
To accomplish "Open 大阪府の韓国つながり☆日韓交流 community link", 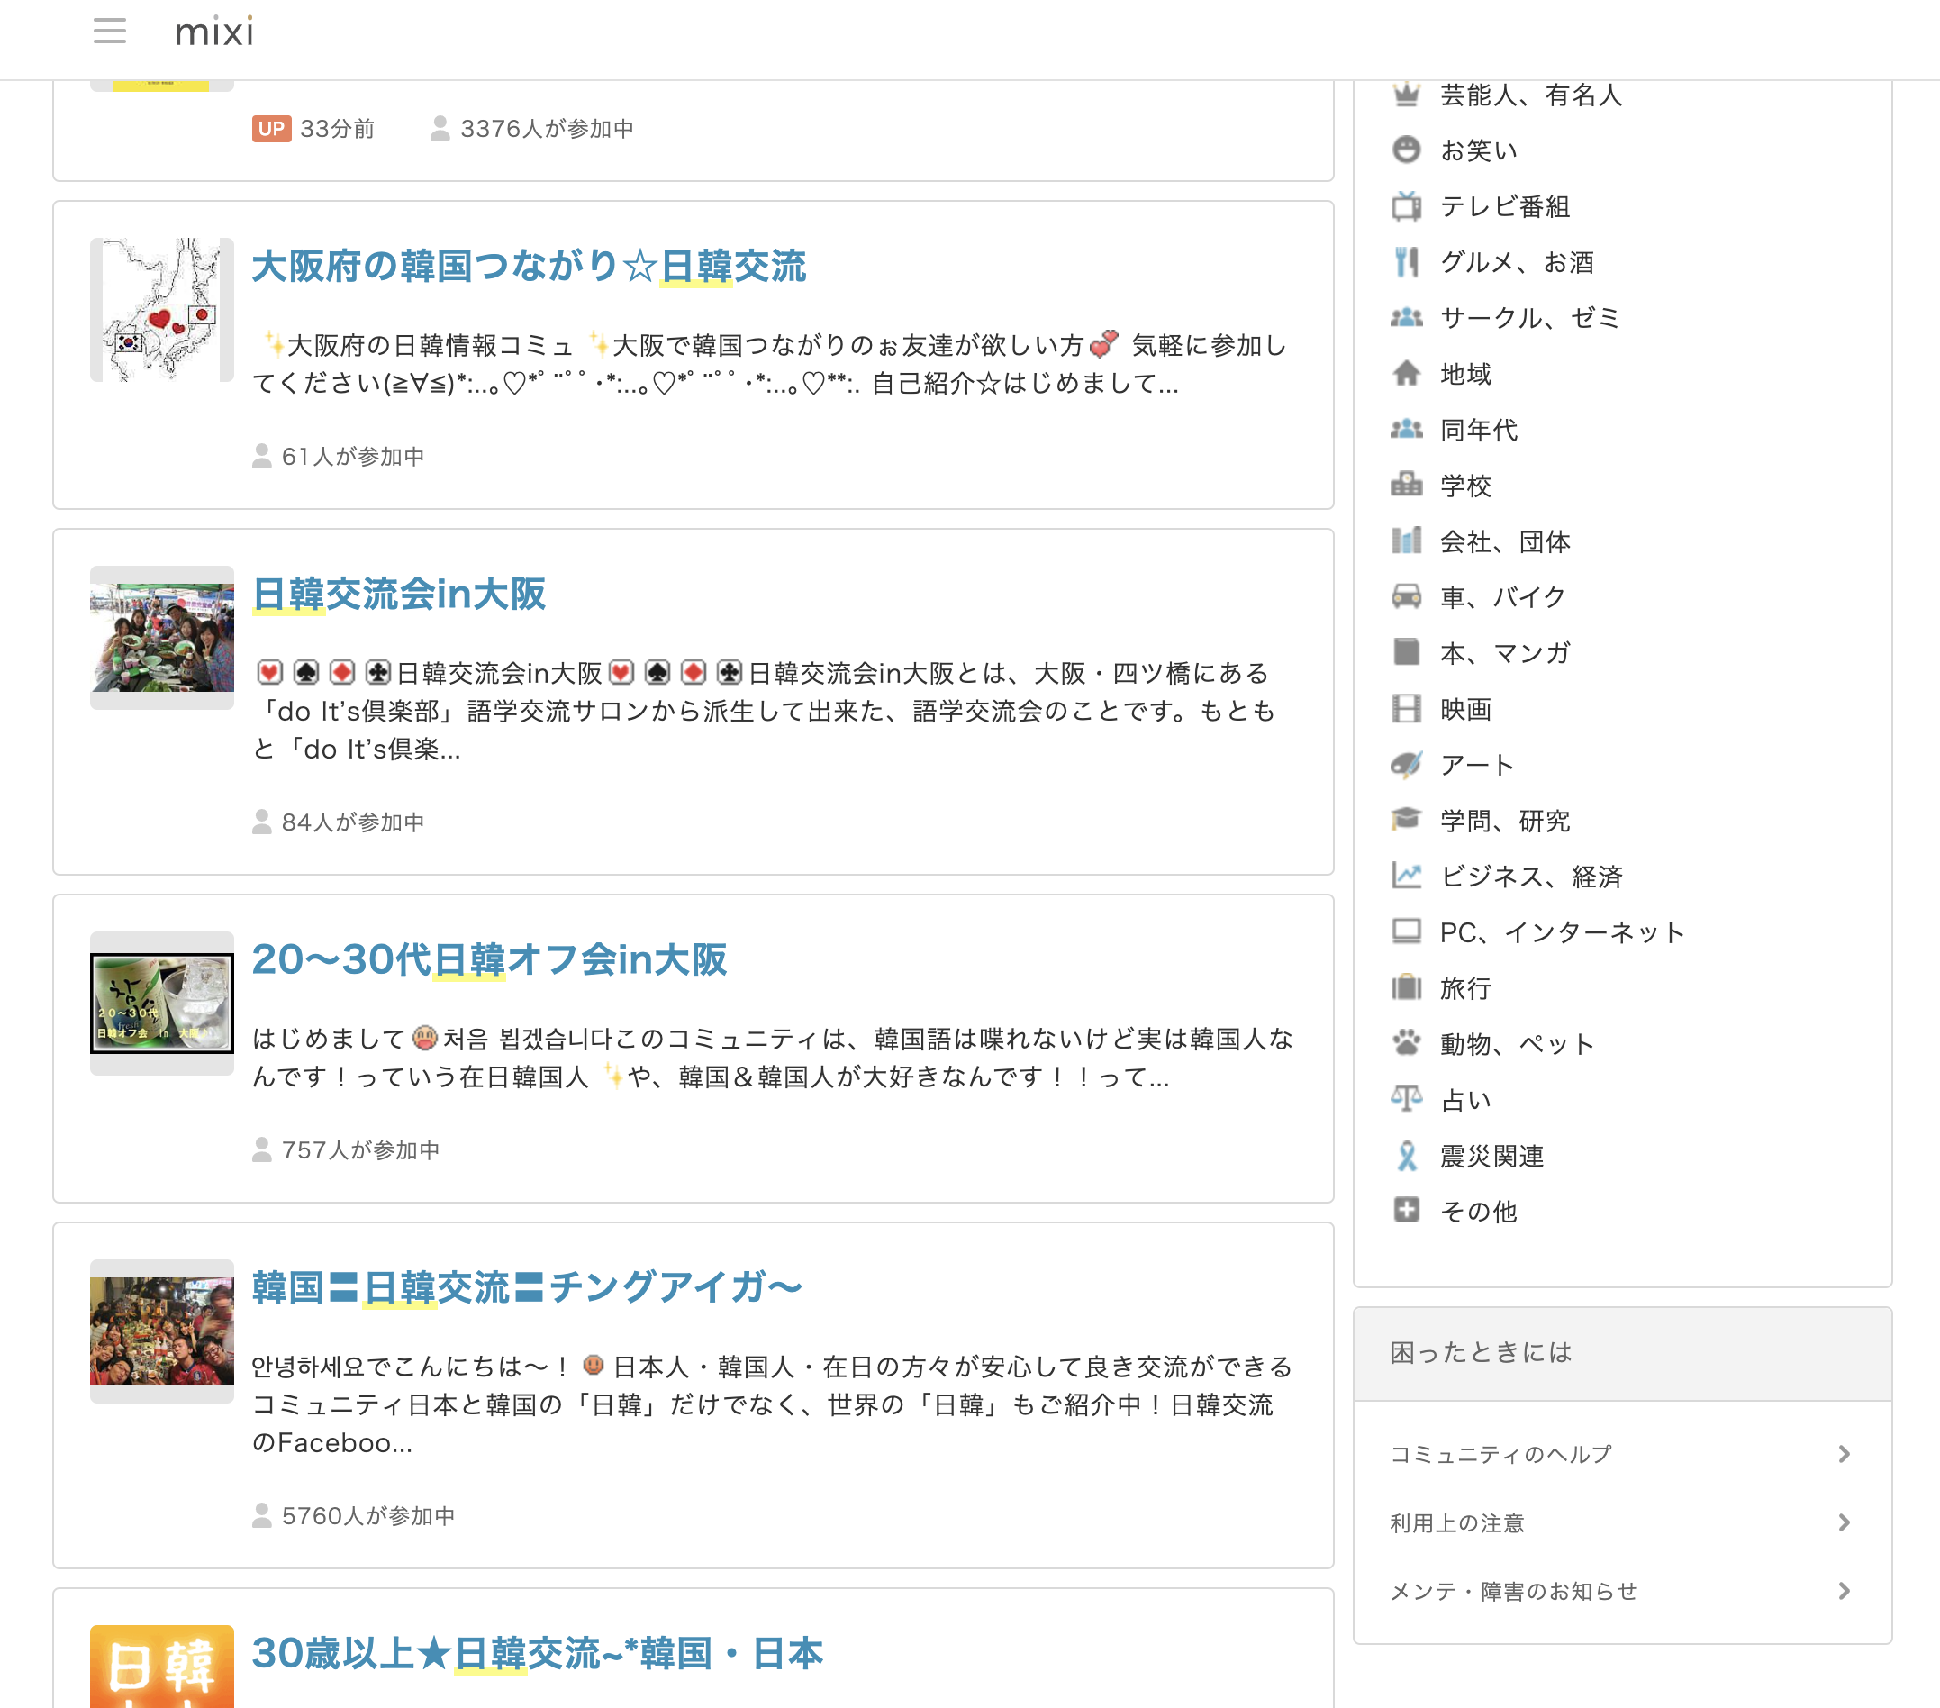I will pos(529,267).
